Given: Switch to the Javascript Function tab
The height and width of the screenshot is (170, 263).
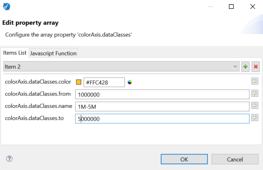Looking at the screenshot, I should (53, 53).
